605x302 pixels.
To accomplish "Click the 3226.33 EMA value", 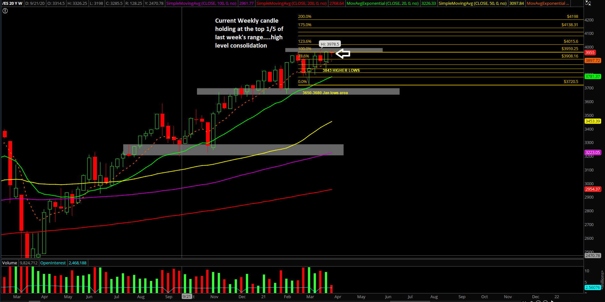I will (x=428, y=3).
